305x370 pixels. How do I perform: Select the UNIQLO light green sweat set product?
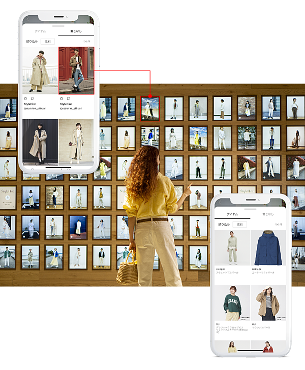[232, 248]
